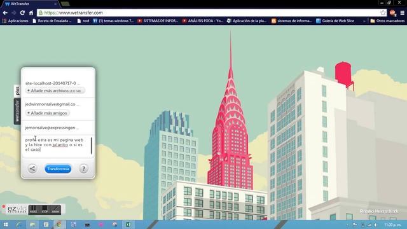Open the 'SISTEMAS DE INFOR...' YouTube bookmark

(x=158, y=21)
